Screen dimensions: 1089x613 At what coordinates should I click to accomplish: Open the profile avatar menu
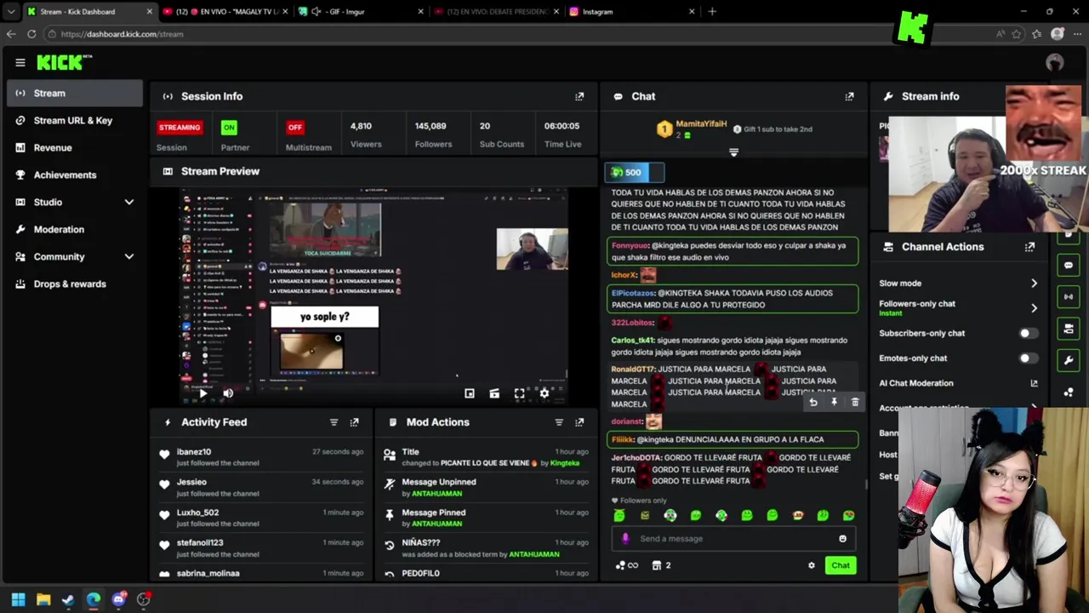tap(1055, 62)
